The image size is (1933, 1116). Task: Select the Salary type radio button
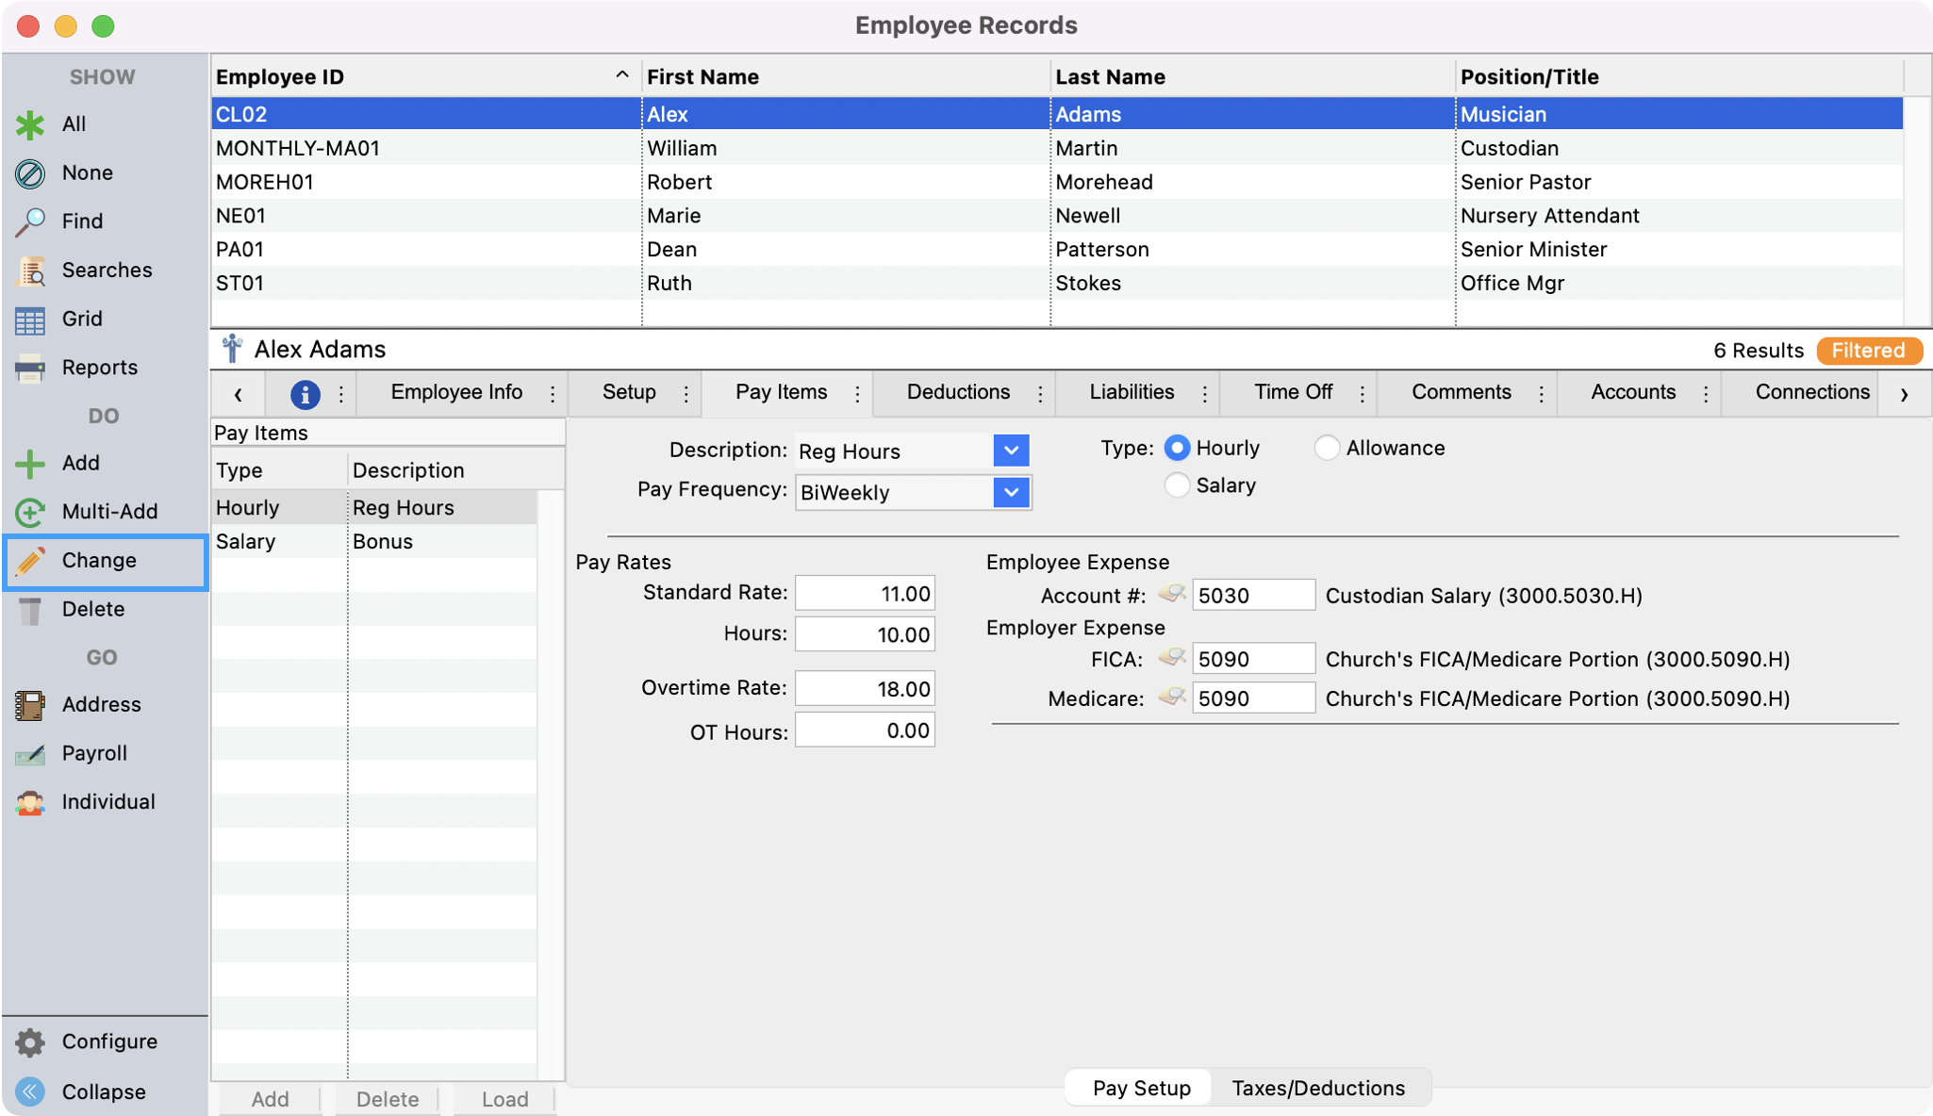(1177, 485)
